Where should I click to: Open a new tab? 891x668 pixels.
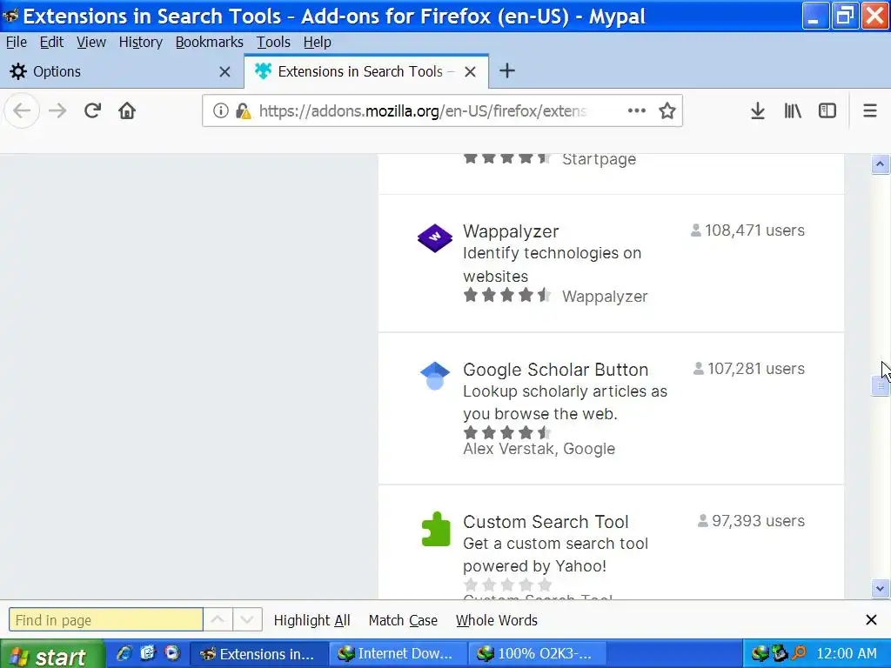pos(507,71)
